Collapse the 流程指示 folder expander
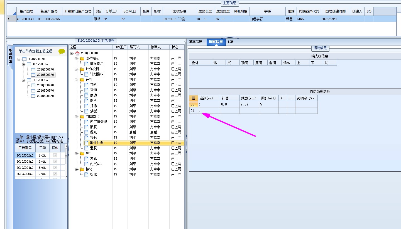 (x=76, y=59)
